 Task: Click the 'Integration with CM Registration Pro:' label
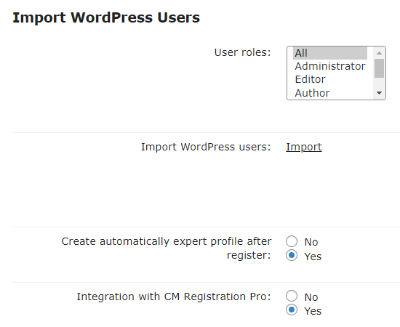pos(174,296)
